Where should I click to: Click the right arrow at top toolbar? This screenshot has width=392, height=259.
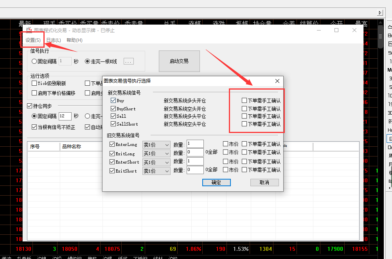[380, 13]
